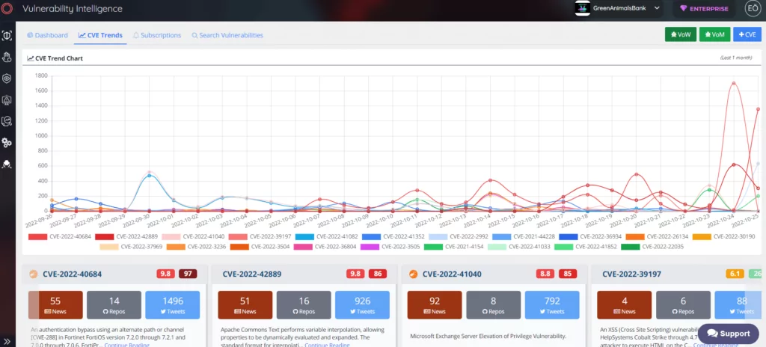Toggle CVE-2022-42889 legend swatch
766x347 pixels.
105,236
